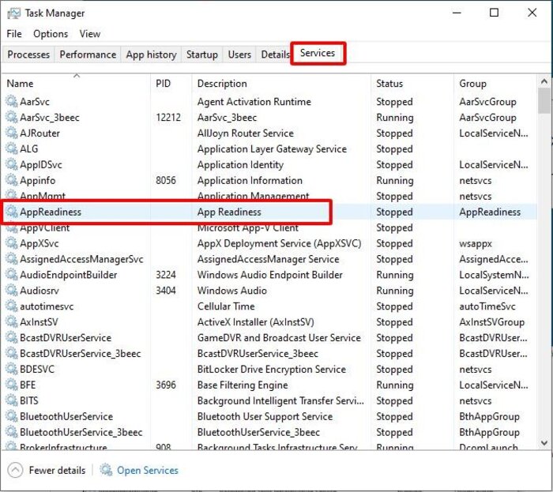Switch to the Performance tab
The image size is (553, 492).
88,54
